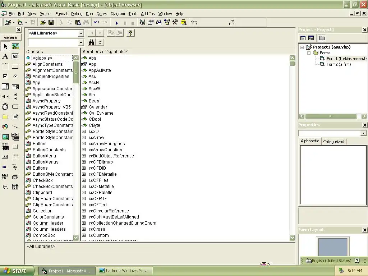368x276 pixels.
Task: Click the Object Browser toolbar icon
Action: (167, 22)
